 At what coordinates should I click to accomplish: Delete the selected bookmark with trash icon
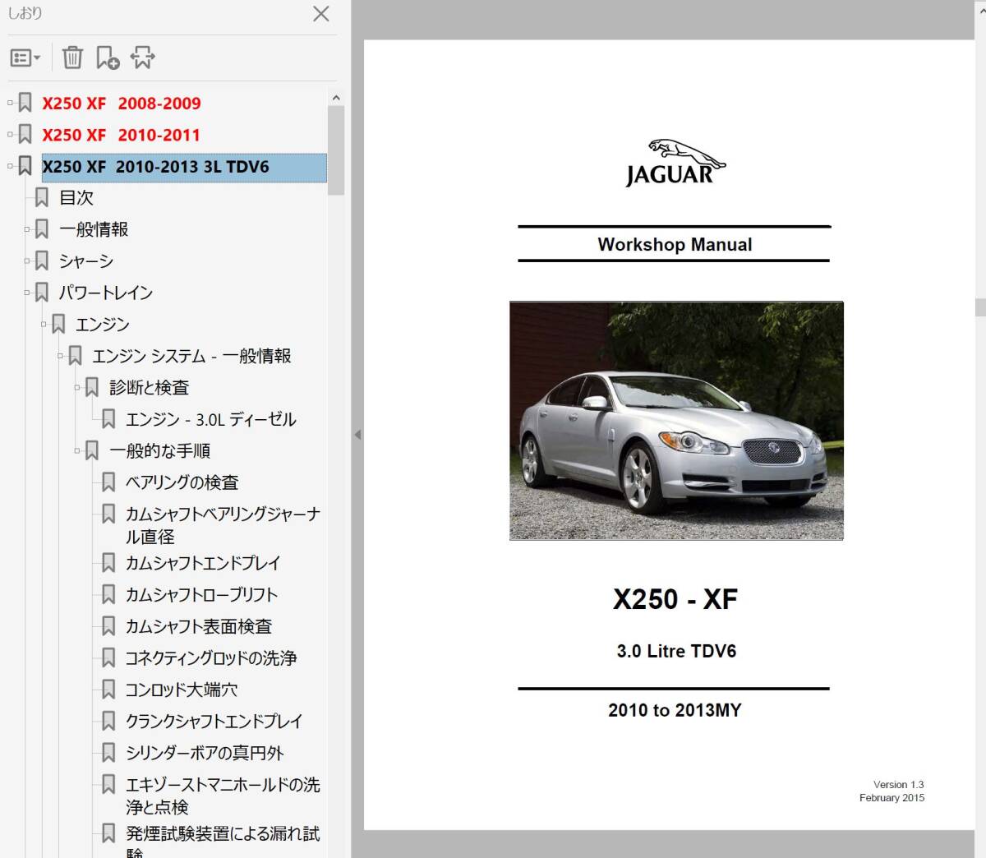click(x=72, y=58)
